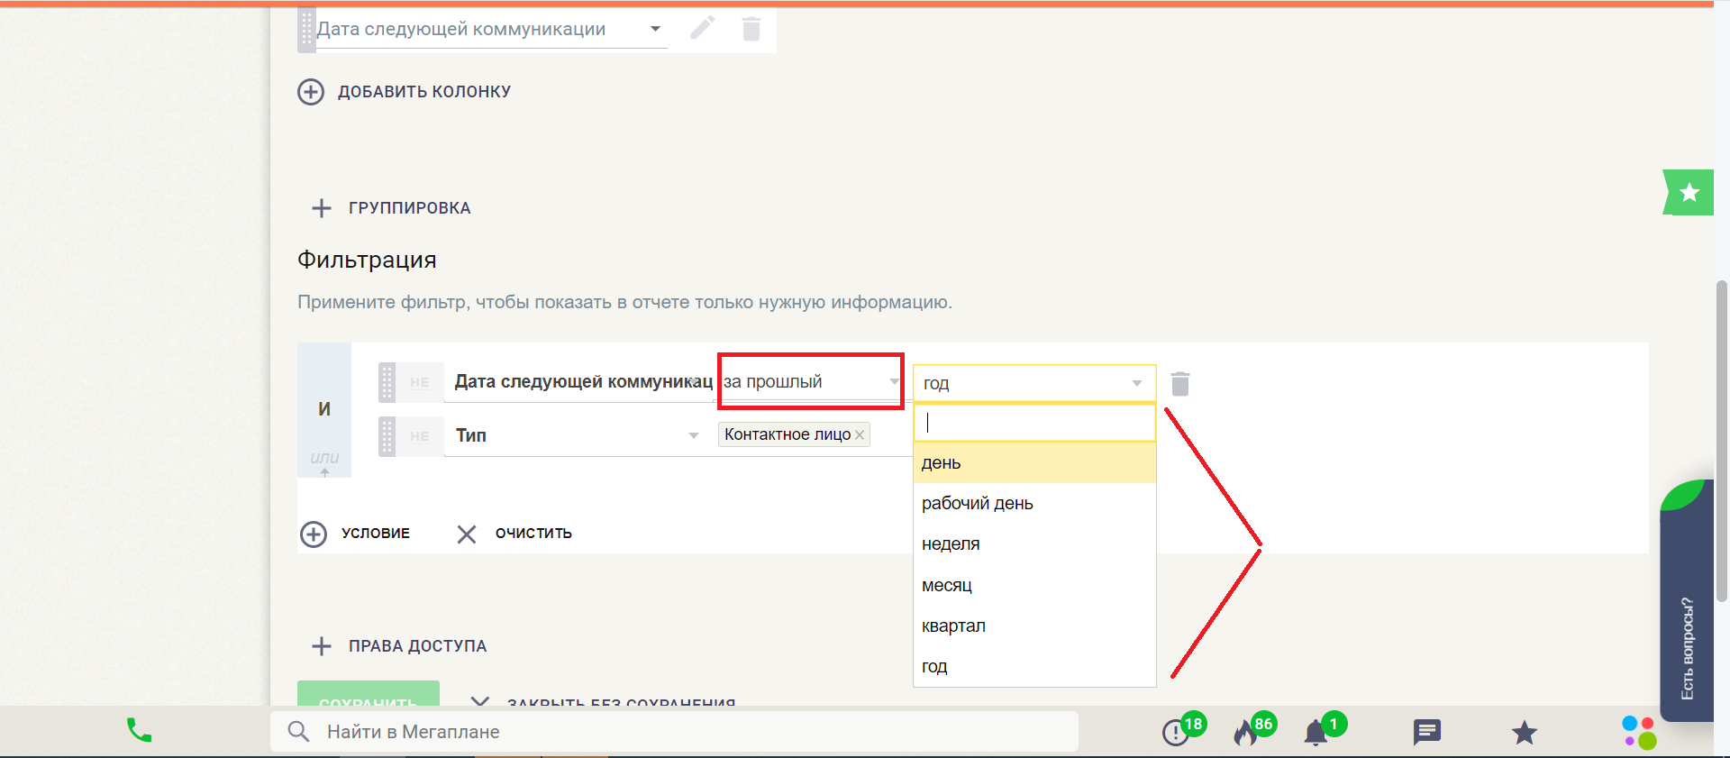This screenshot has height=758, width=1730.
Task: Open the 'Дата следующей коммуникации' column dropdown
Action: click(x=491, y=30)
